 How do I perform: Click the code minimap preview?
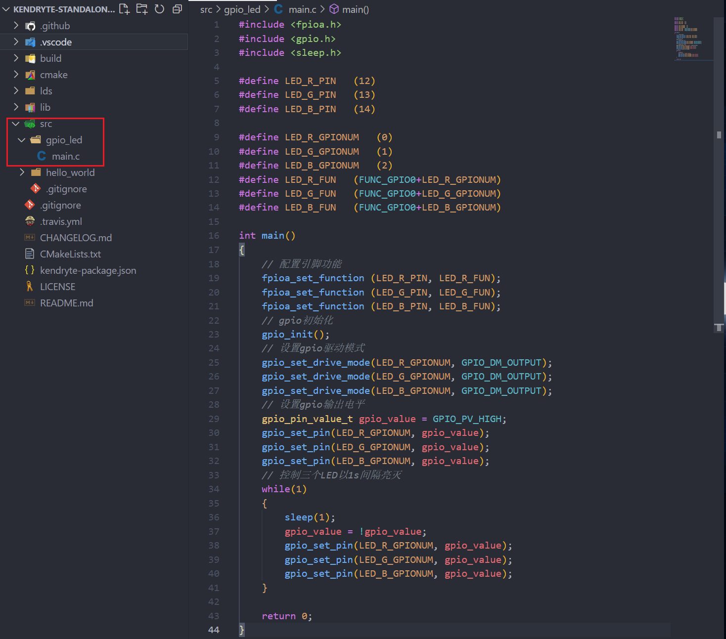click(x=693, y=39)
